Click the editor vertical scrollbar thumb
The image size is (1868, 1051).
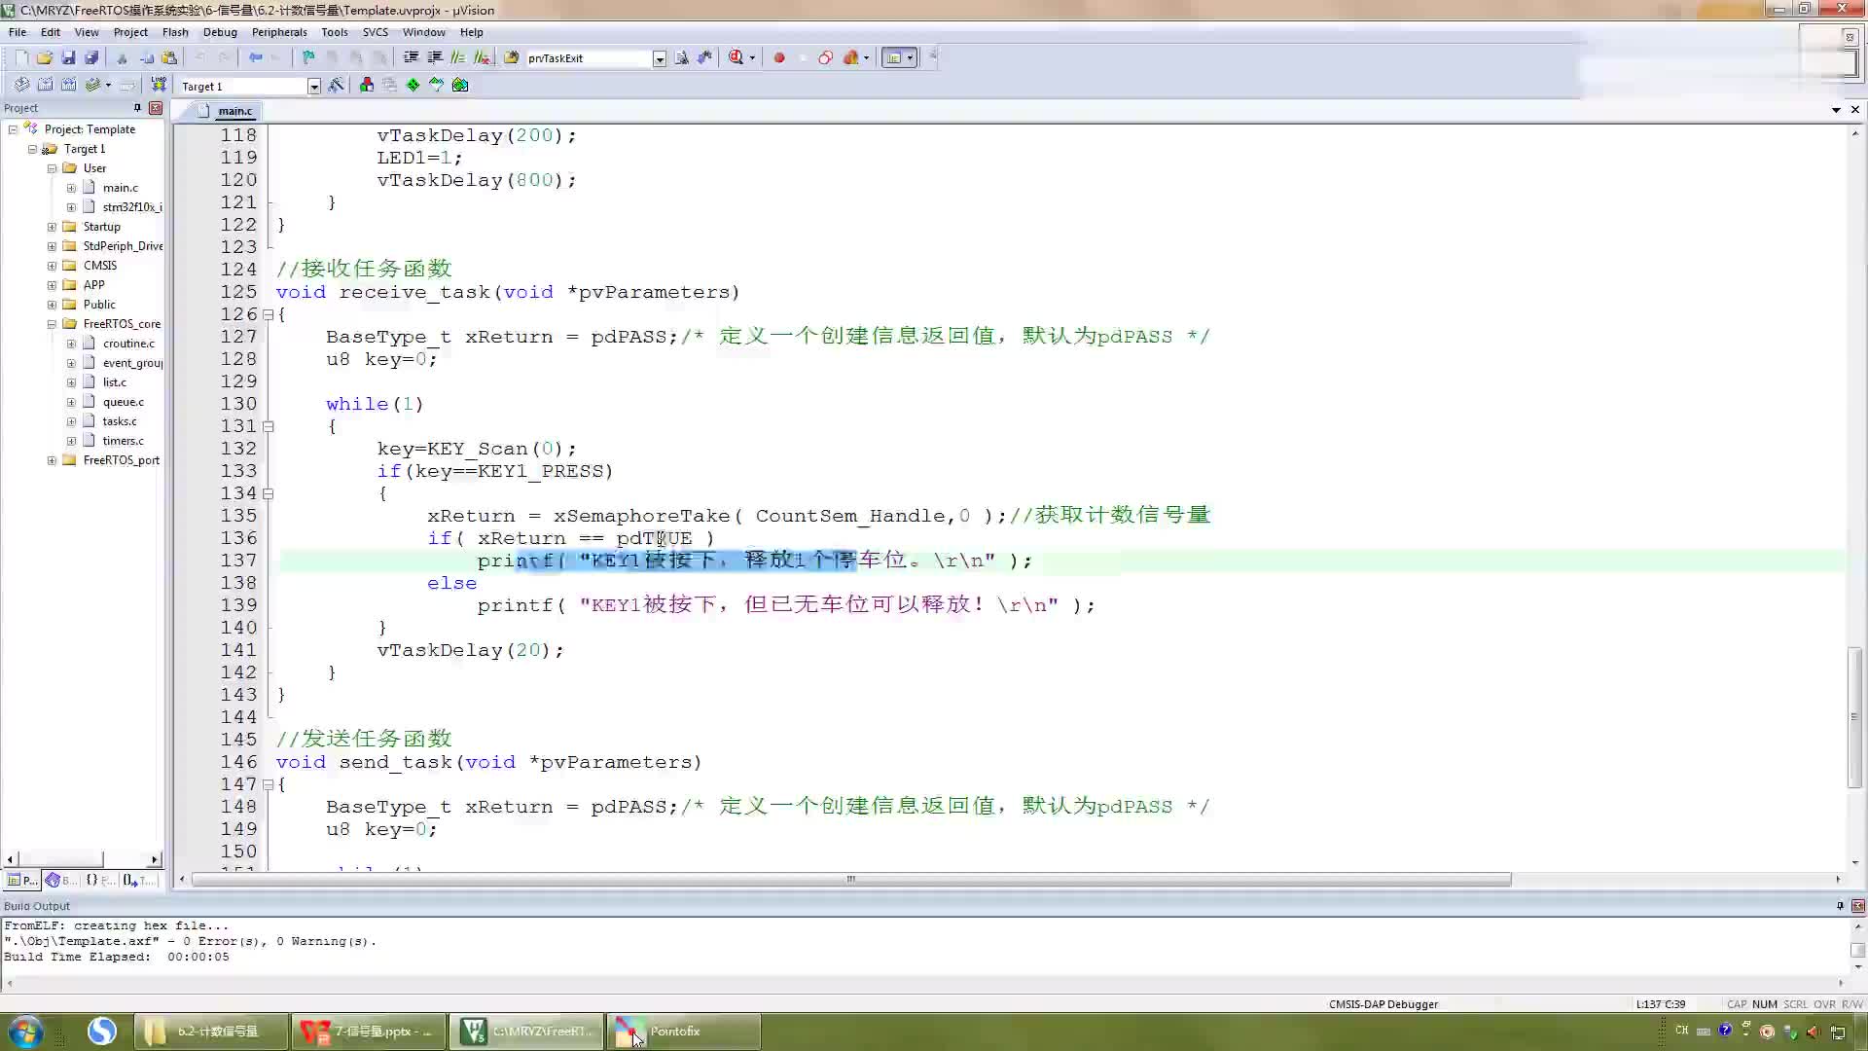coord(1854,717)
